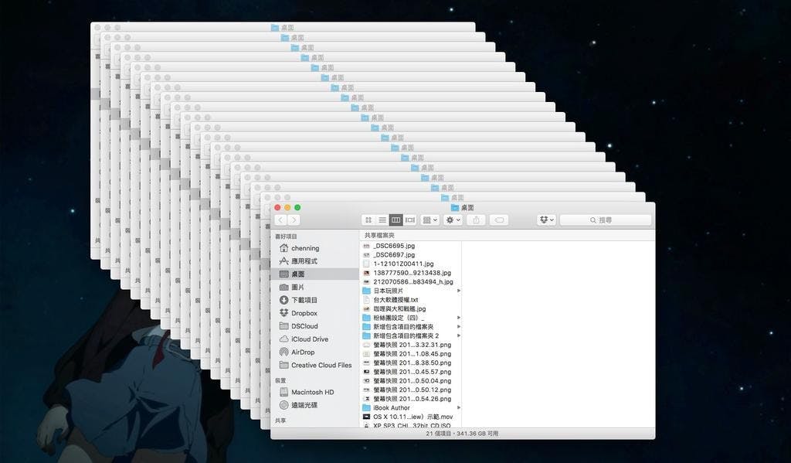Expand 粉絲團設定（四）_ folder arrow
Viewport: 791px width, 463px height.
(459, 318)
